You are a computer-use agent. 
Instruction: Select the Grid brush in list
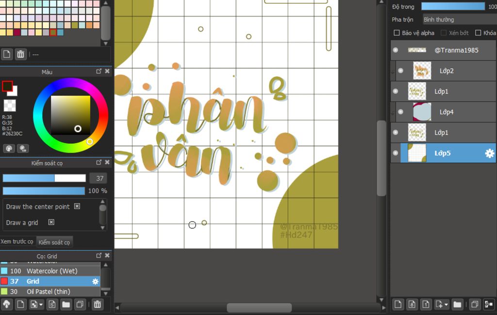(50, 281)
